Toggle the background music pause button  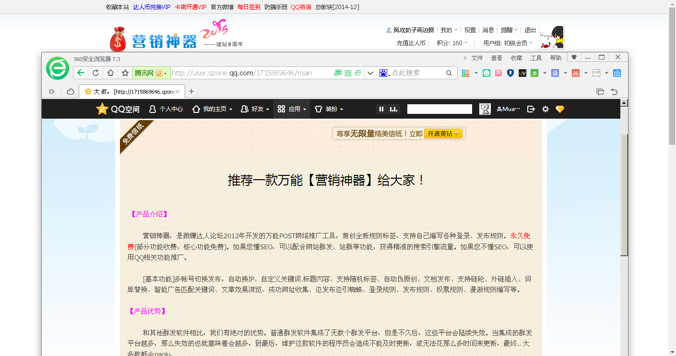coord(381,109)
